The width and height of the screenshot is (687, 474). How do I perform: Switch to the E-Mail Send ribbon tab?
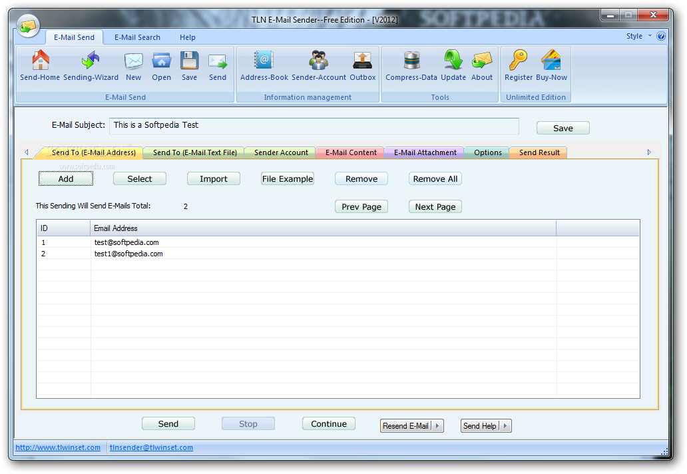tap(74, 37)
